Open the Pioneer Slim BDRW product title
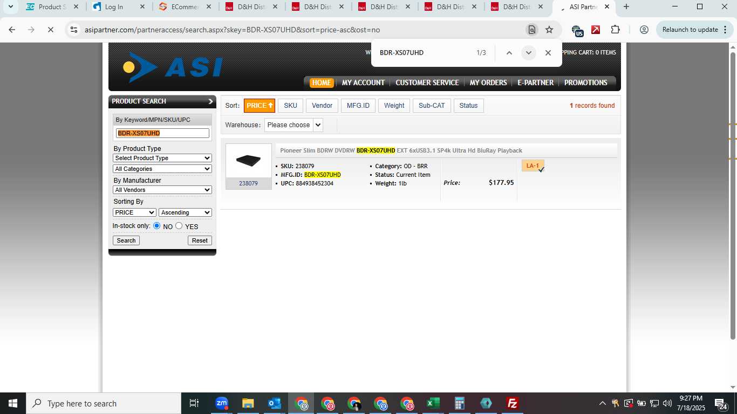 tap(401, 150)
